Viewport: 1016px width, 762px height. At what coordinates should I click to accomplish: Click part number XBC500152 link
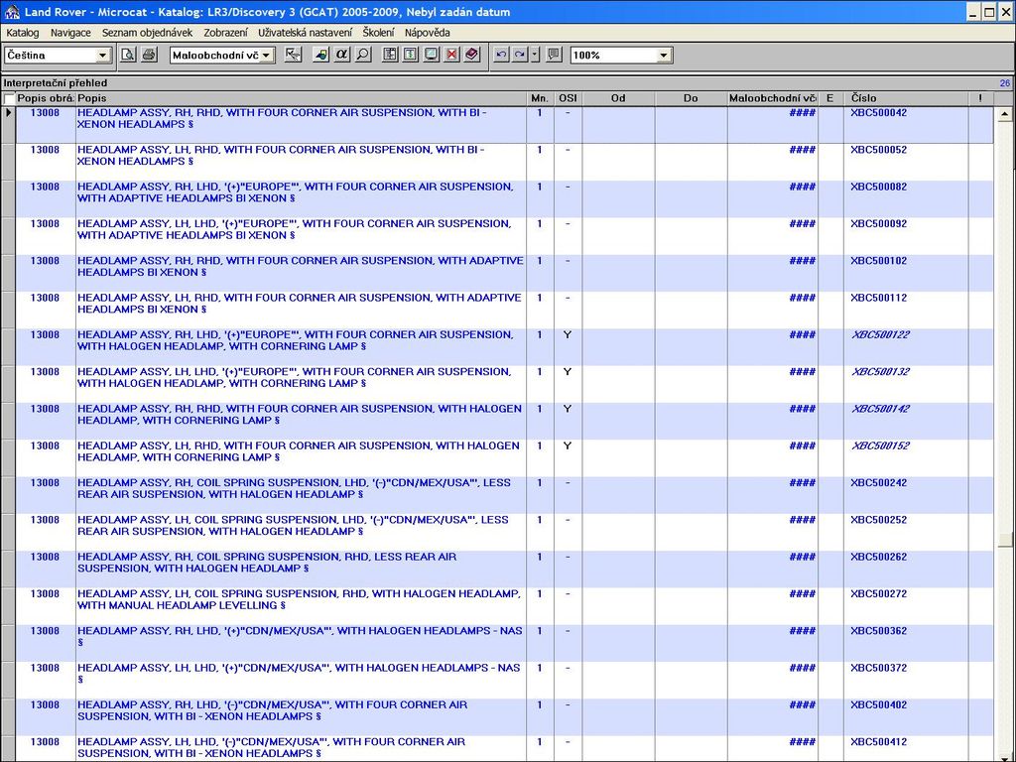(x=879, y=446)
